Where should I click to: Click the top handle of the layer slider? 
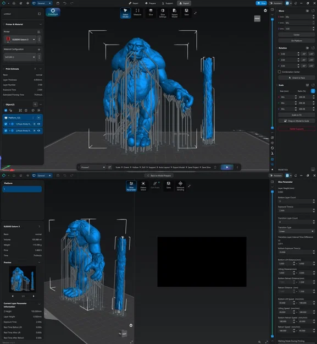click(x=272, y=19)
